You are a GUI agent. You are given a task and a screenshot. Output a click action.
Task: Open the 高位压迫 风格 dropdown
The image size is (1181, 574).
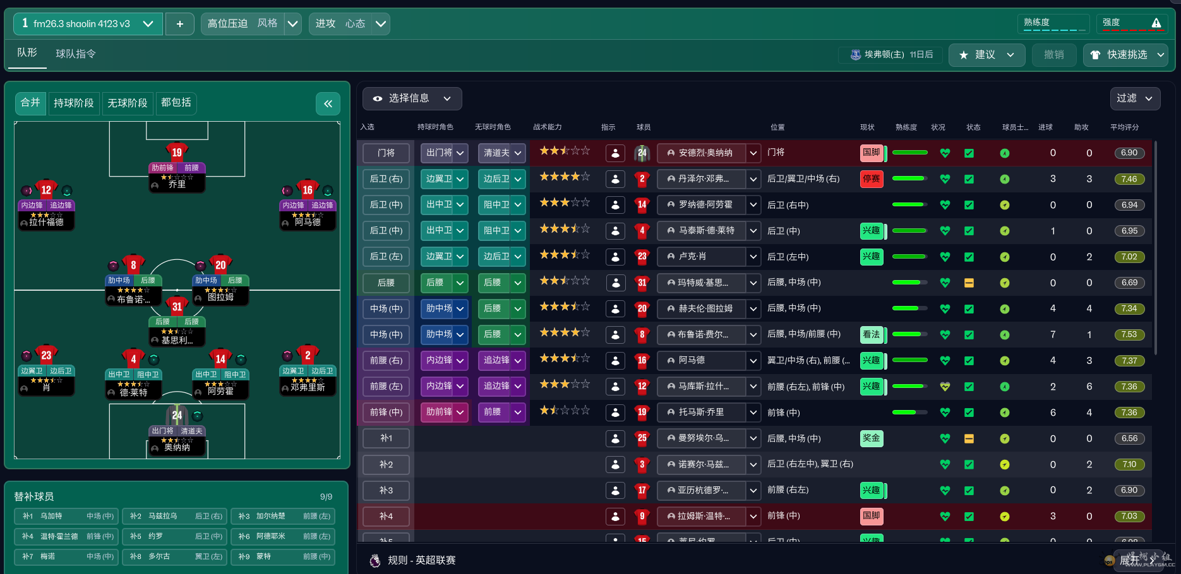click(292, 24)
